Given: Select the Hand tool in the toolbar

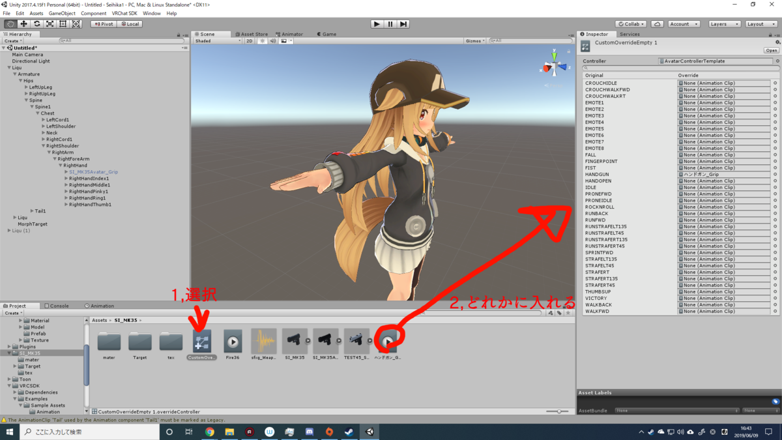Looking at the screenshot, I should 10,24.
